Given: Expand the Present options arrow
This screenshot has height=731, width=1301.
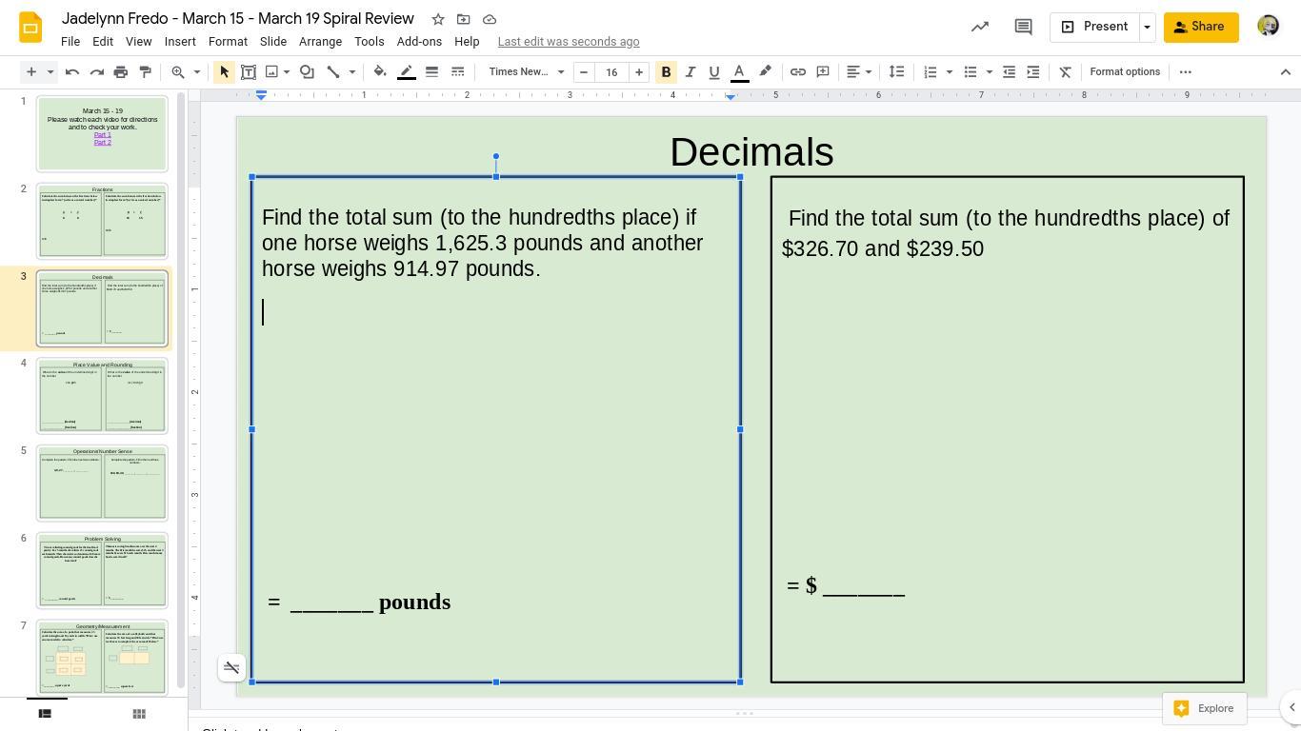Looking at the screenshot, I should pos(1147,27).
